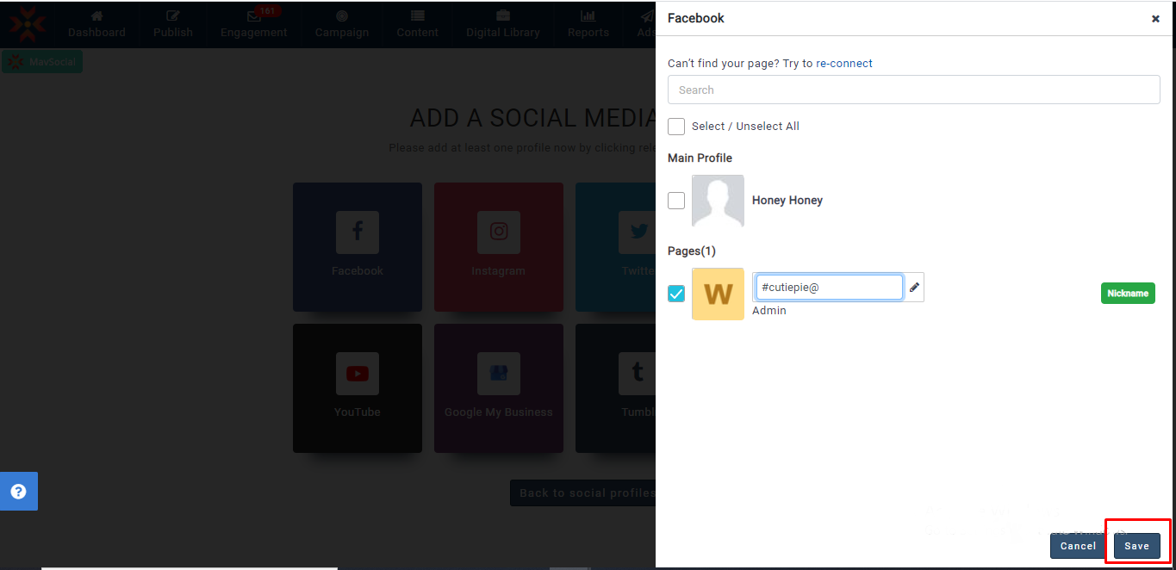1176x570 pixels.
Task: Click the re-connect link
Action: tap(843, 63)
